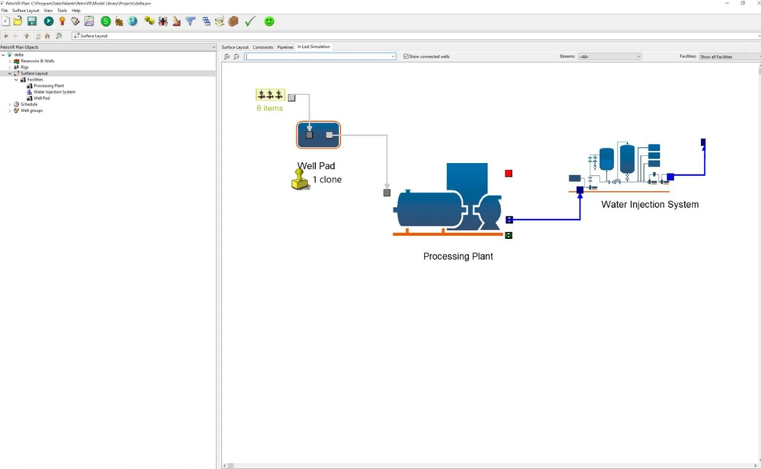The height and width of the screenshot is (469, 761).
Task: Click the green play Run simulation icon
Action: (49, 21)
